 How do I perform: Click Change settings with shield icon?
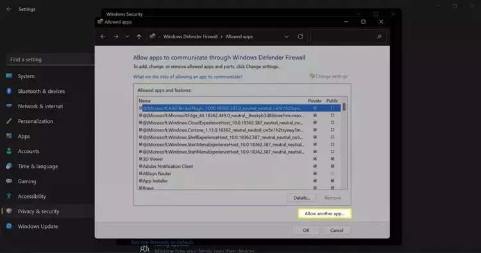328,76
